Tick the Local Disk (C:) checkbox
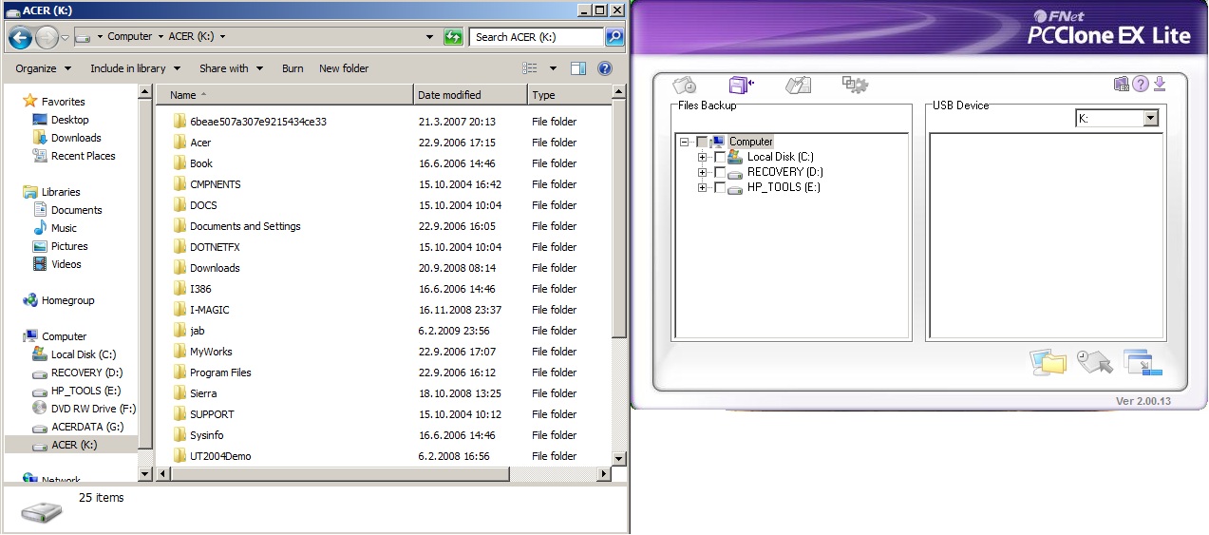Viewport: 1209px width, 535px height. click(x=720, y=157)
